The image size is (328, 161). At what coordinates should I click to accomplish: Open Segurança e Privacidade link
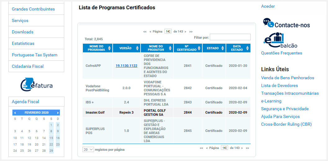[285, 109]
